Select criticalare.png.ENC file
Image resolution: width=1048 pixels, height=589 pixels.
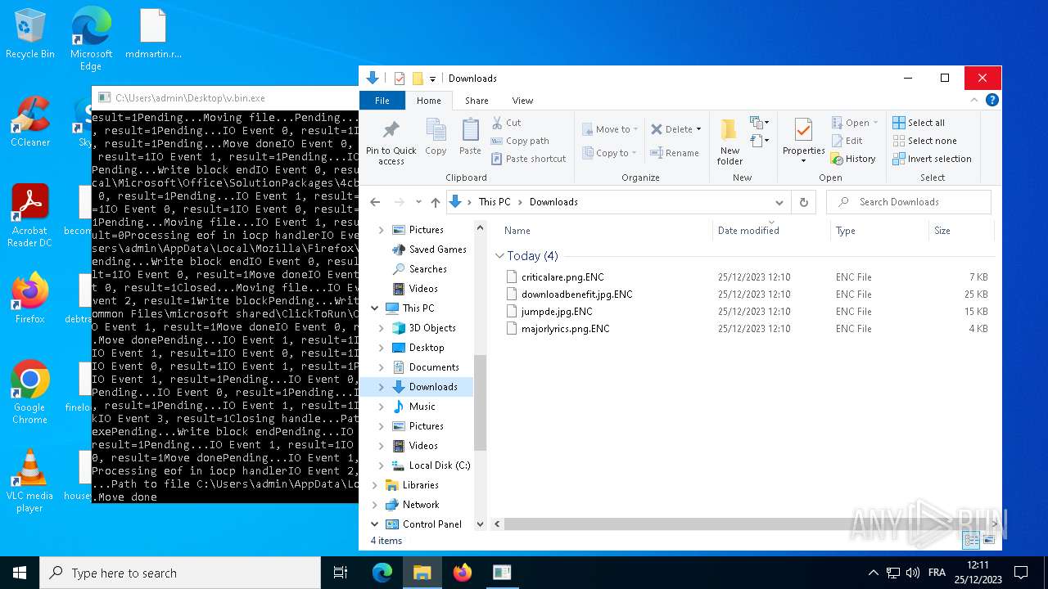[x=748, y=277]
